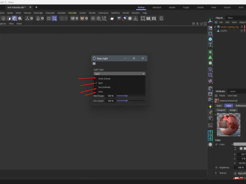Open the Render menu
The height and width of the screenshot is (184, 246).
click(x=92, y=13)
